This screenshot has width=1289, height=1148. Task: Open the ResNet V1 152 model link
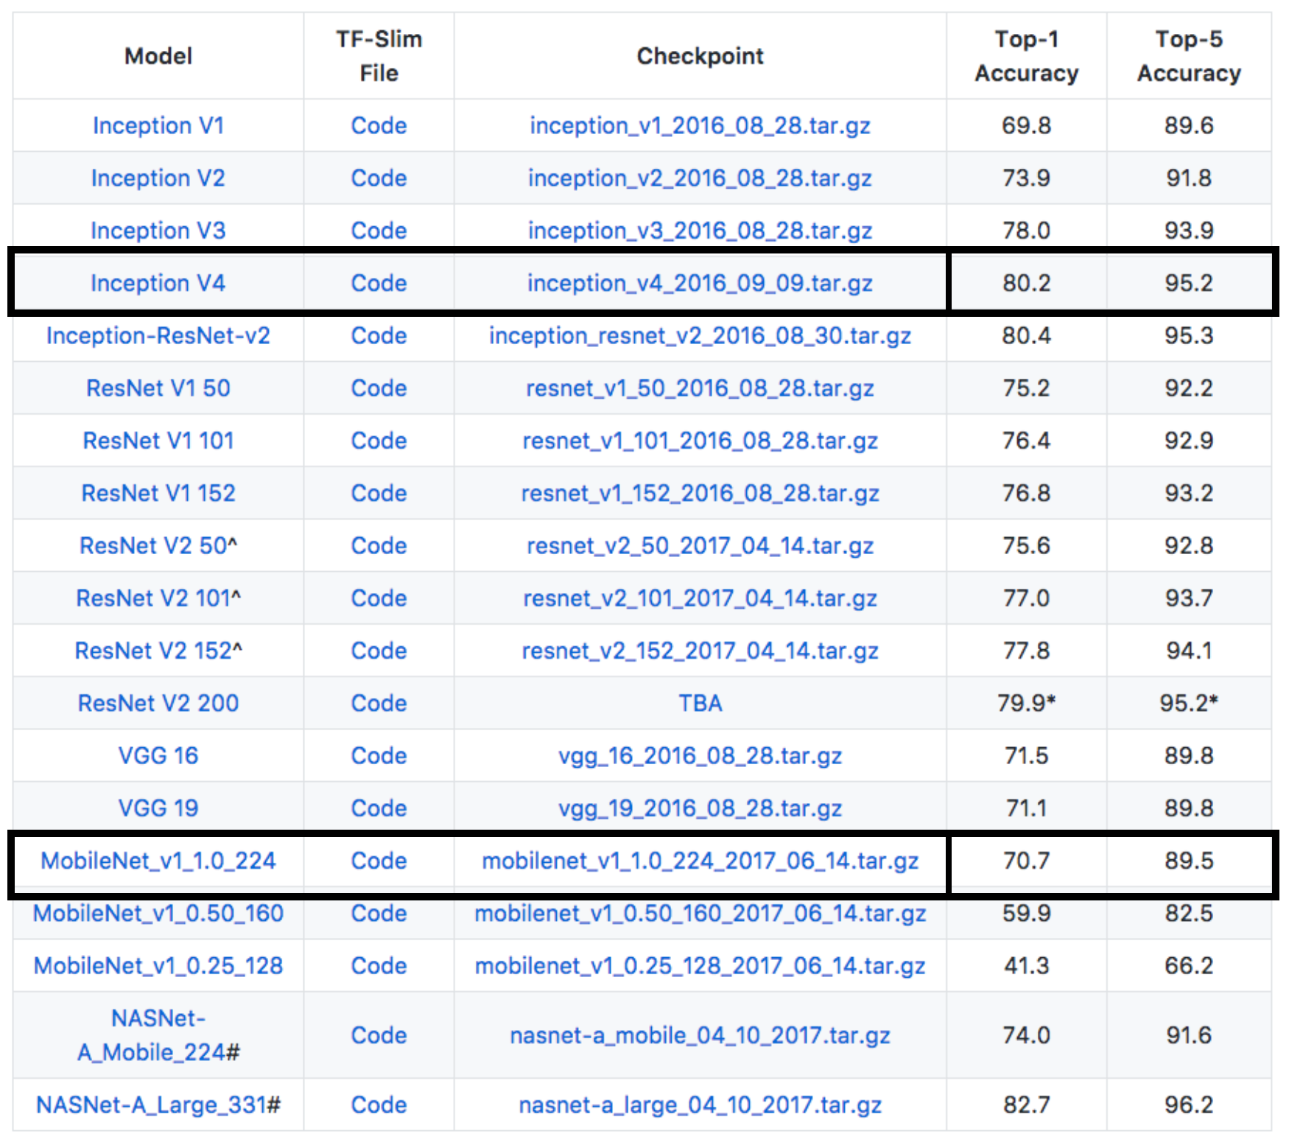pos(158,493)
